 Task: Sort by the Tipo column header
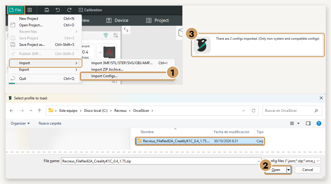(260, 132)
